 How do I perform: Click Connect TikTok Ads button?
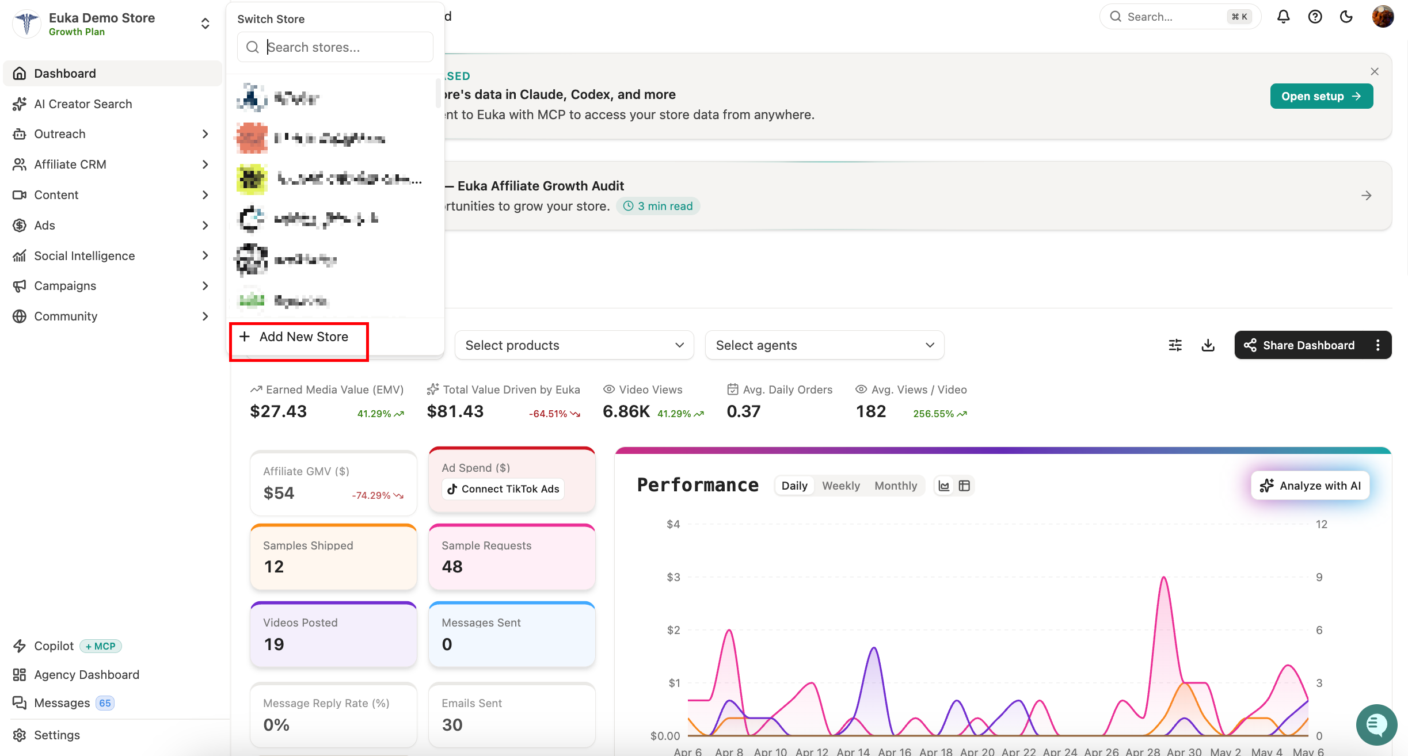pos(503,489)
